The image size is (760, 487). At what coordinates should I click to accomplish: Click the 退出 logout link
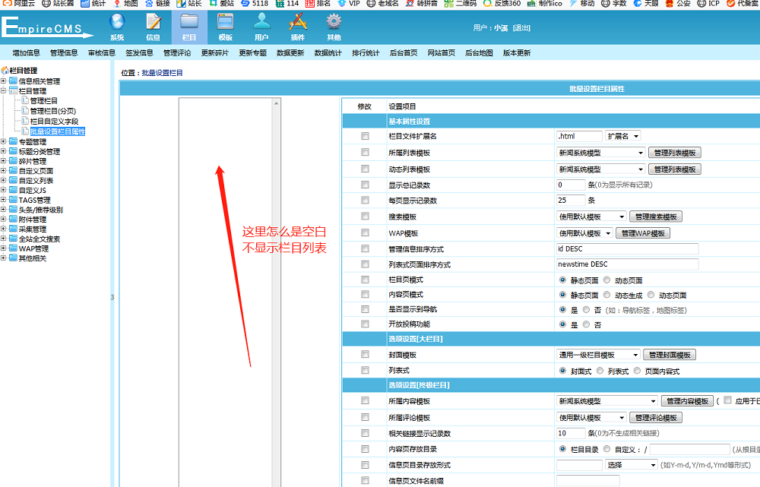522,28
